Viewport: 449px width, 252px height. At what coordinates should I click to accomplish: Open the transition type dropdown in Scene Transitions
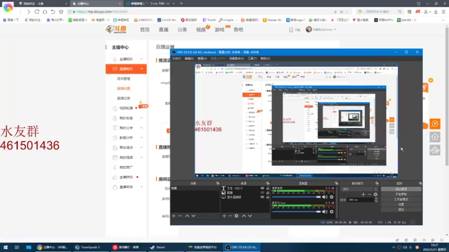[360, 189]
